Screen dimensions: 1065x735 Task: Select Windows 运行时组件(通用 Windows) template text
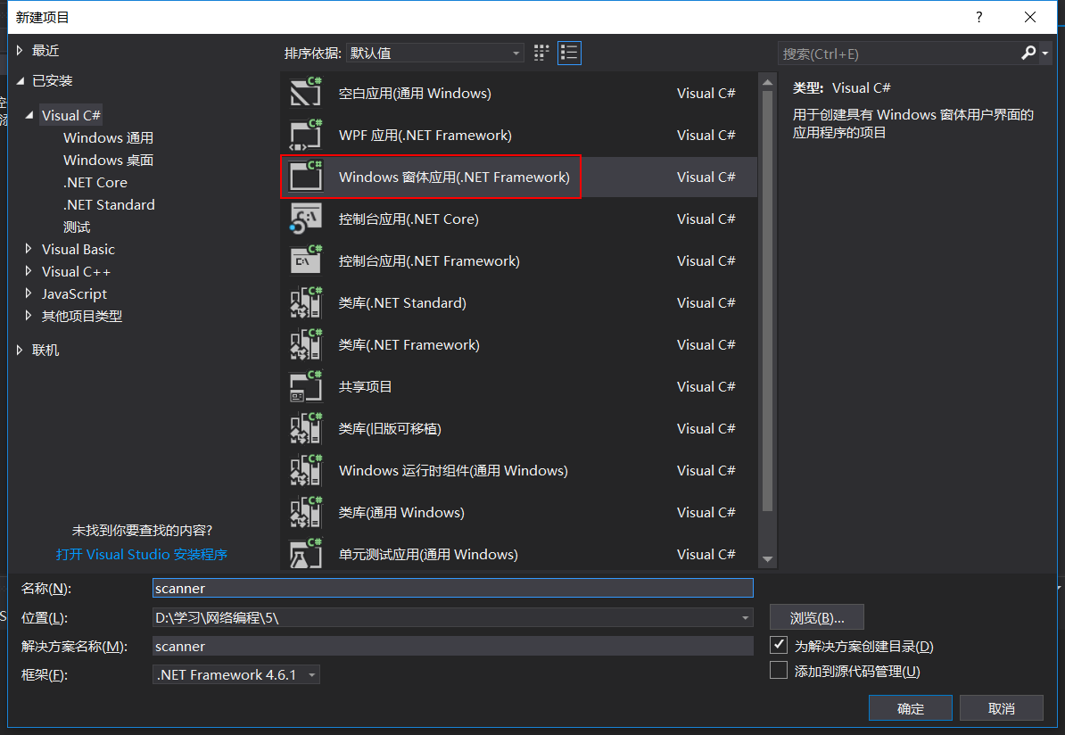tap(453, 471)
